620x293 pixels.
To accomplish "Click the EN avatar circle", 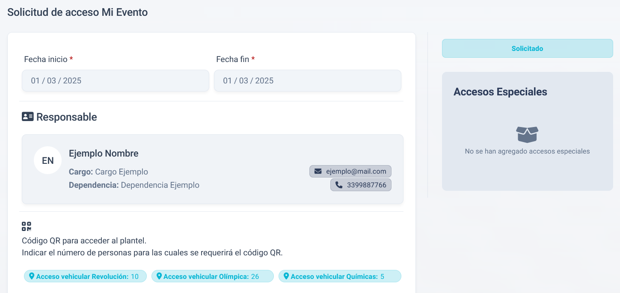I will pos(47,160).
